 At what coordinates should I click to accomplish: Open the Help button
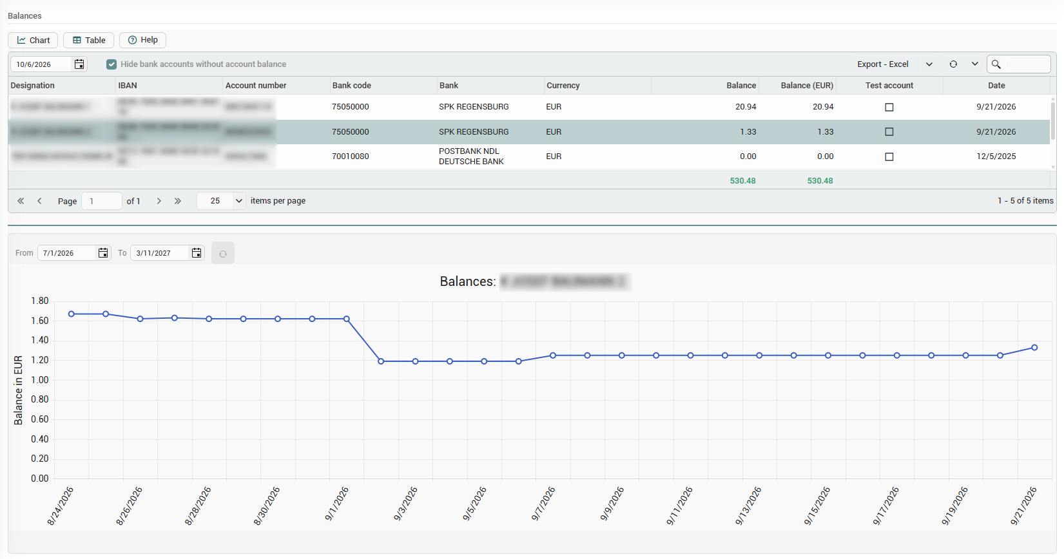pyautogui.click(x=142, y=40)
